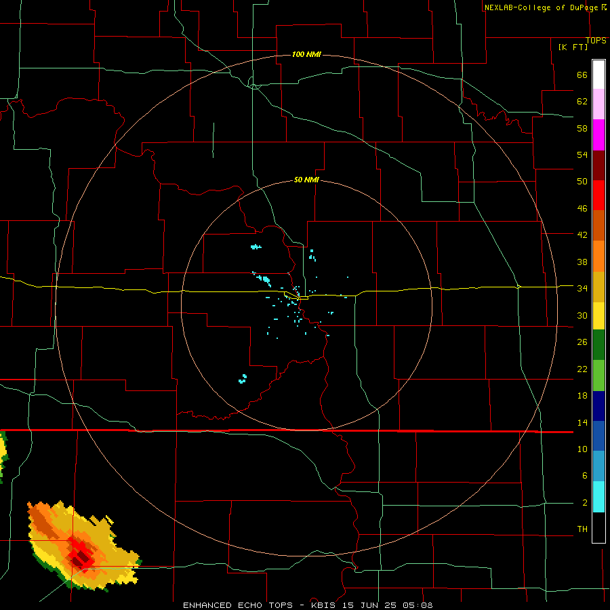
Task: Click the 'TOPS' legend heading
Action: point(596,41)
